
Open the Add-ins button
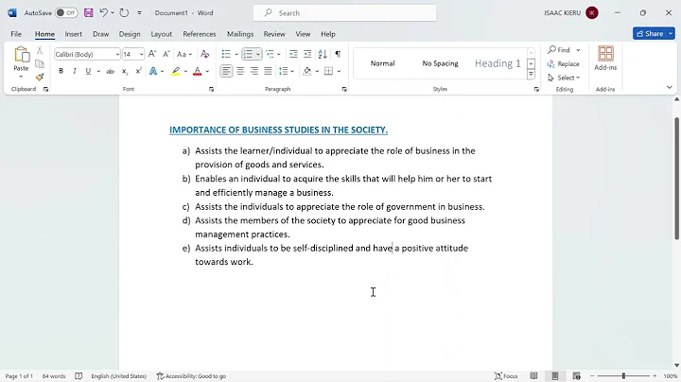pyautogui.click(x=605, y=59)
